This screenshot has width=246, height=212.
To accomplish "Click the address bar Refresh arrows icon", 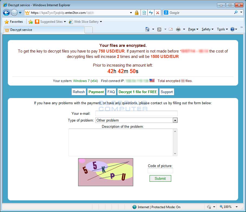I will [x=151, y=13].
